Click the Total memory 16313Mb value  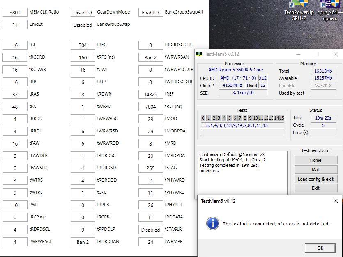click(x=323, y=71)
